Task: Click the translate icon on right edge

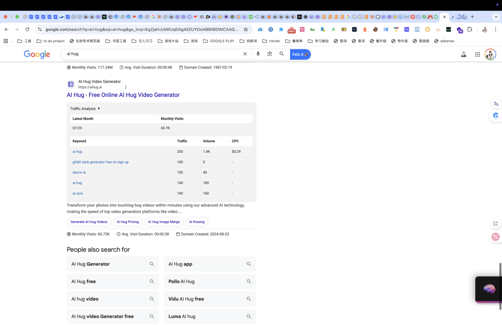Action: point(496,104)
